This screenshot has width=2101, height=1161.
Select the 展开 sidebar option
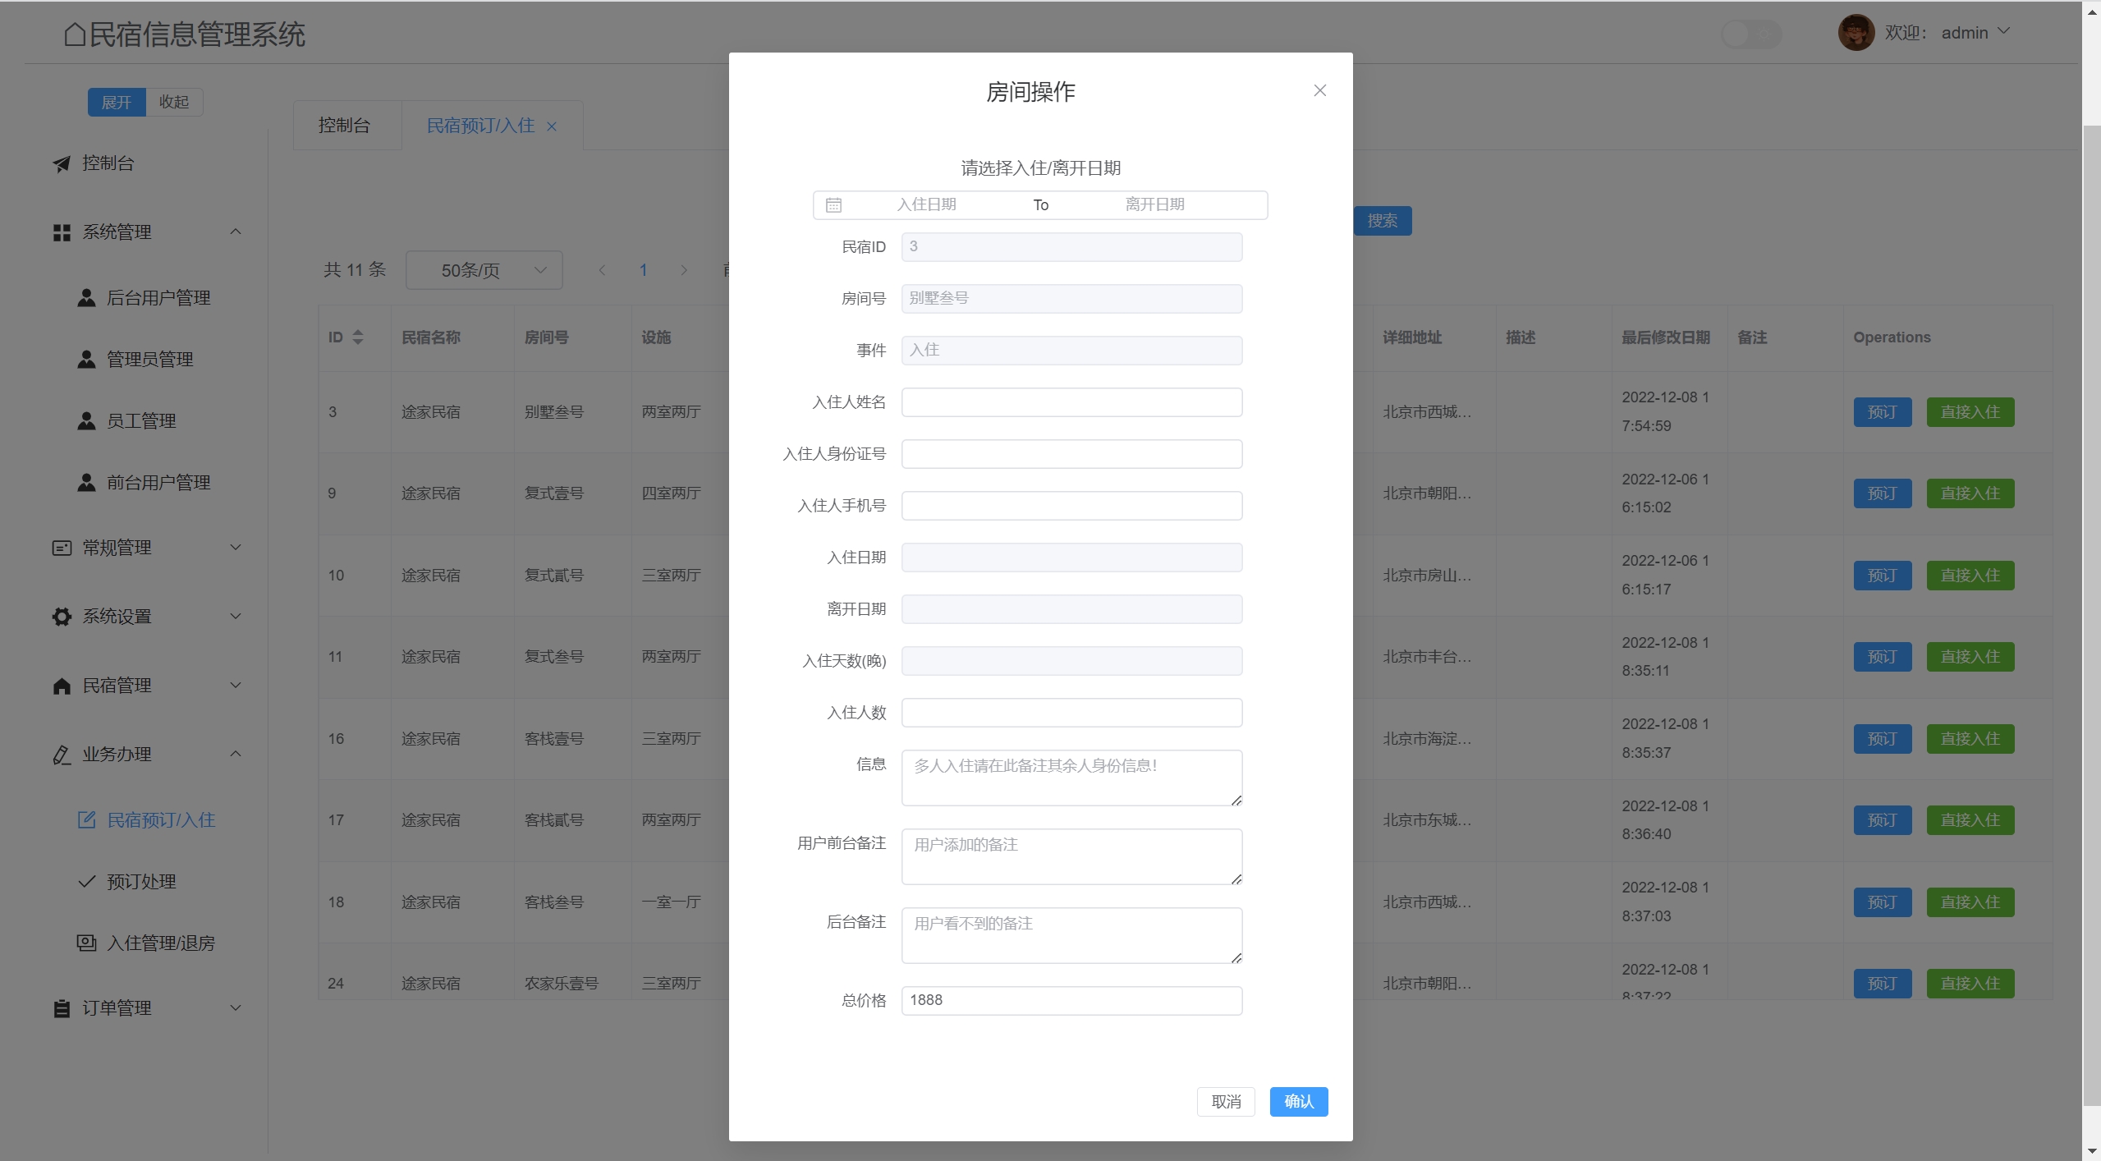(x=116, y=103)
